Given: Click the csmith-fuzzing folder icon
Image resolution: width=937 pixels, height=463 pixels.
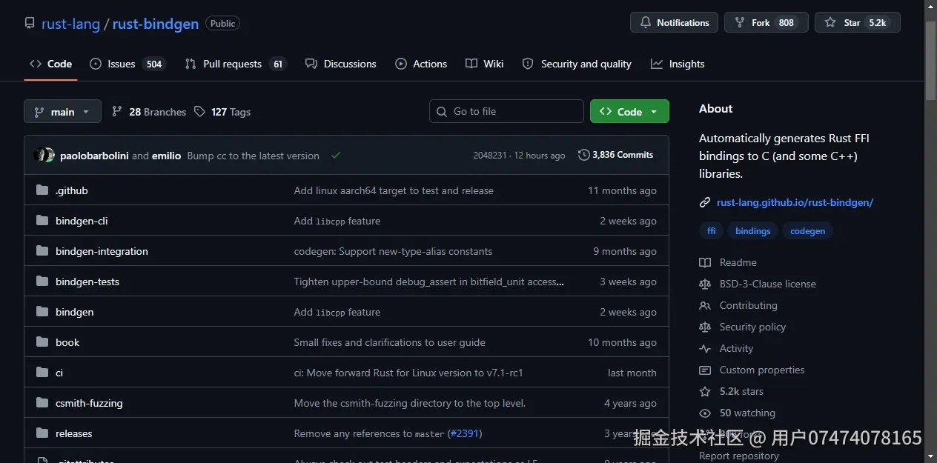Looking at the screenshot, I should [x=42, y=403].
